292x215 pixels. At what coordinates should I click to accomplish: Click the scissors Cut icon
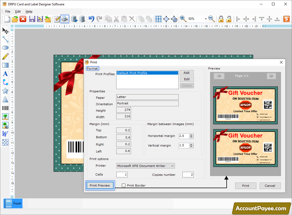pos(116,19)
